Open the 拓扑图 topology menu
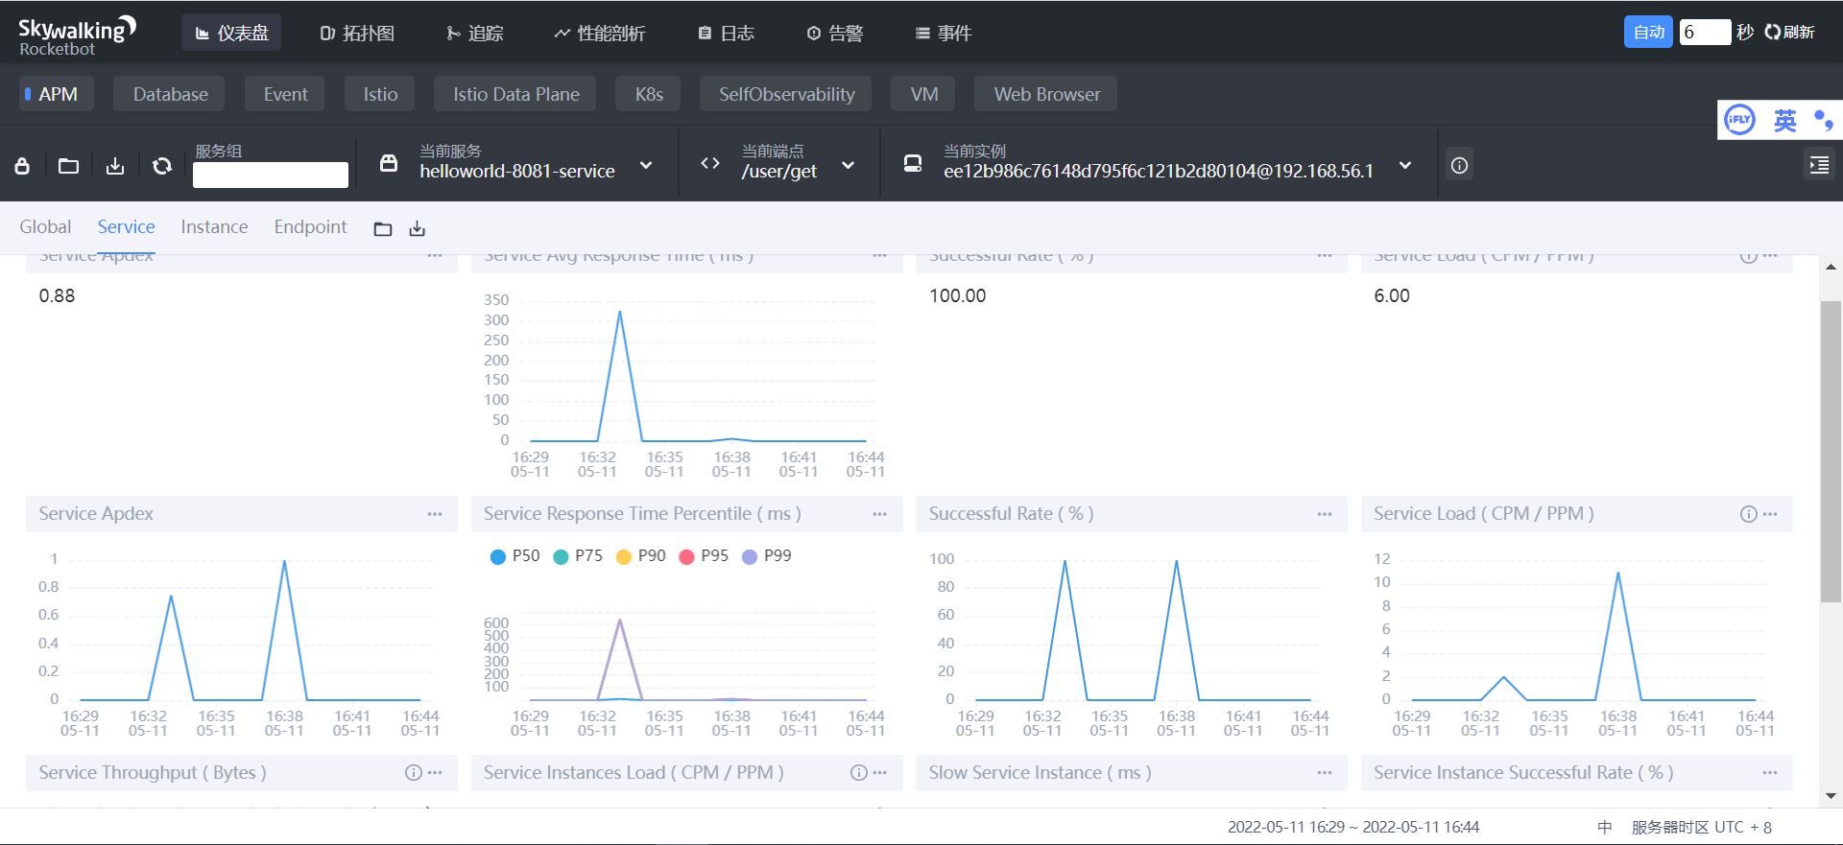 click(x=357, y=33)
